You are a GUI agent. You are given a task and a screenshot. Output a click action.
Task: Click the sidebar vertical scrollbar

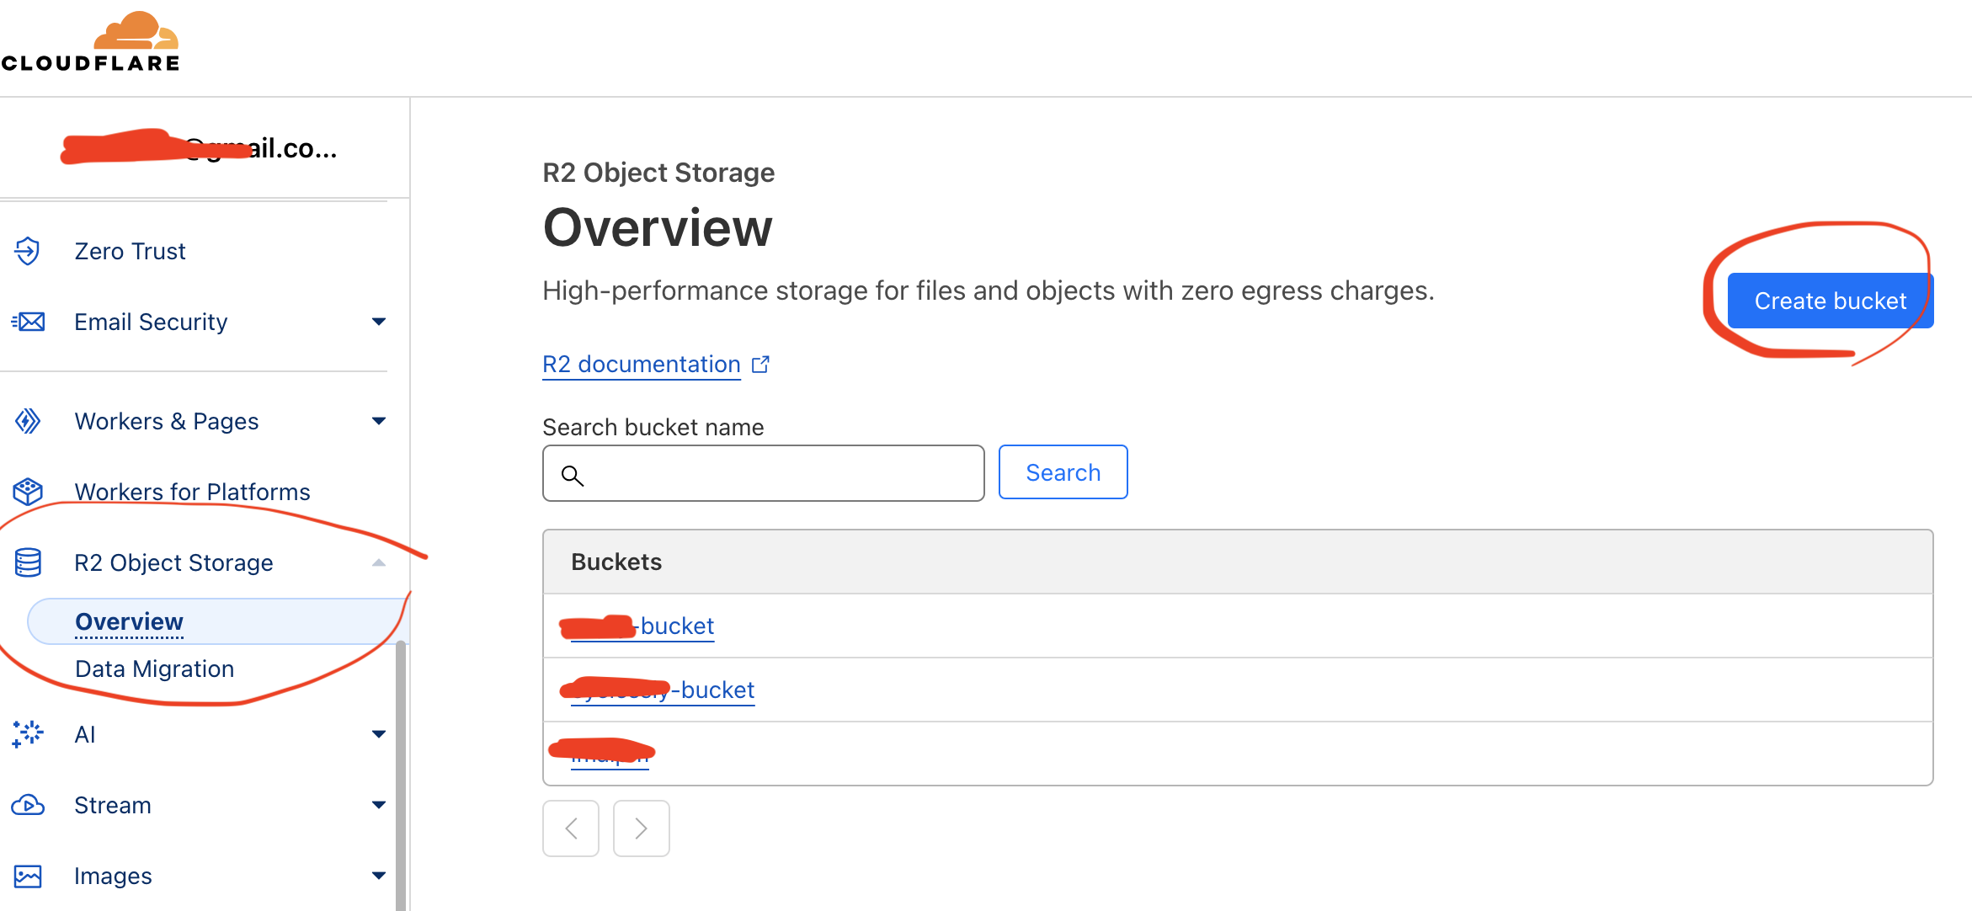click(x=401, y=775)
